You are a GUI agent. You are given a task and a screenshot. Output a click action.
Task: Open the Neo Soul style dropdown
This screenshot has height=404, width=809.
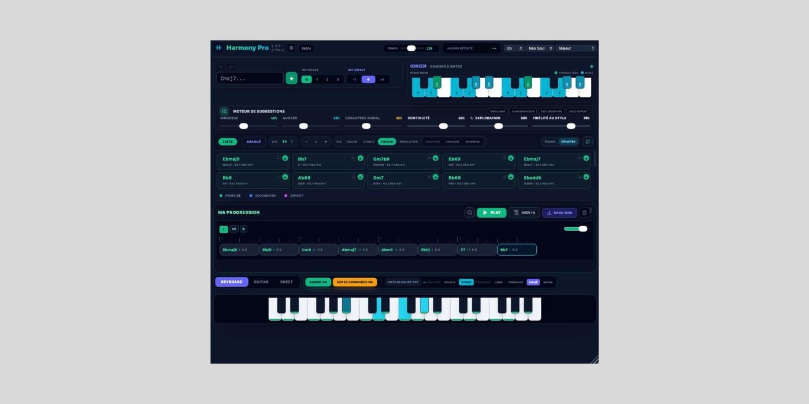[540, 48]
